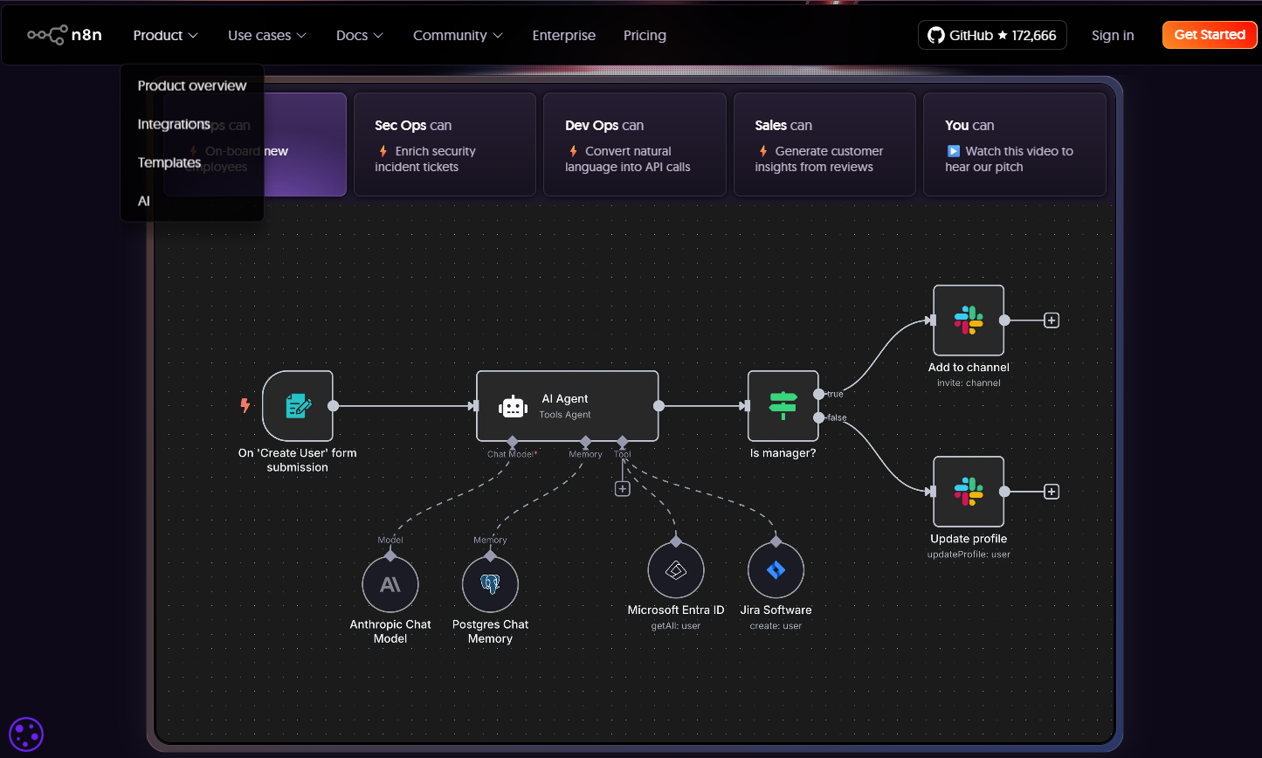
Task: Click the "Postgres Chat Memory" label
Action: coord(490,631)
